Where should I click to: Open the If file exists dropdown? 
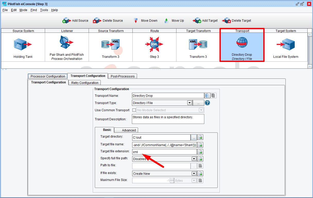pos(194,173)
